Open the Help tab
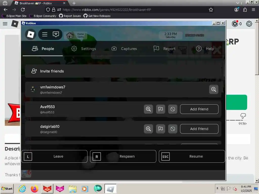 pyautogui.click(x=205, y=49)
